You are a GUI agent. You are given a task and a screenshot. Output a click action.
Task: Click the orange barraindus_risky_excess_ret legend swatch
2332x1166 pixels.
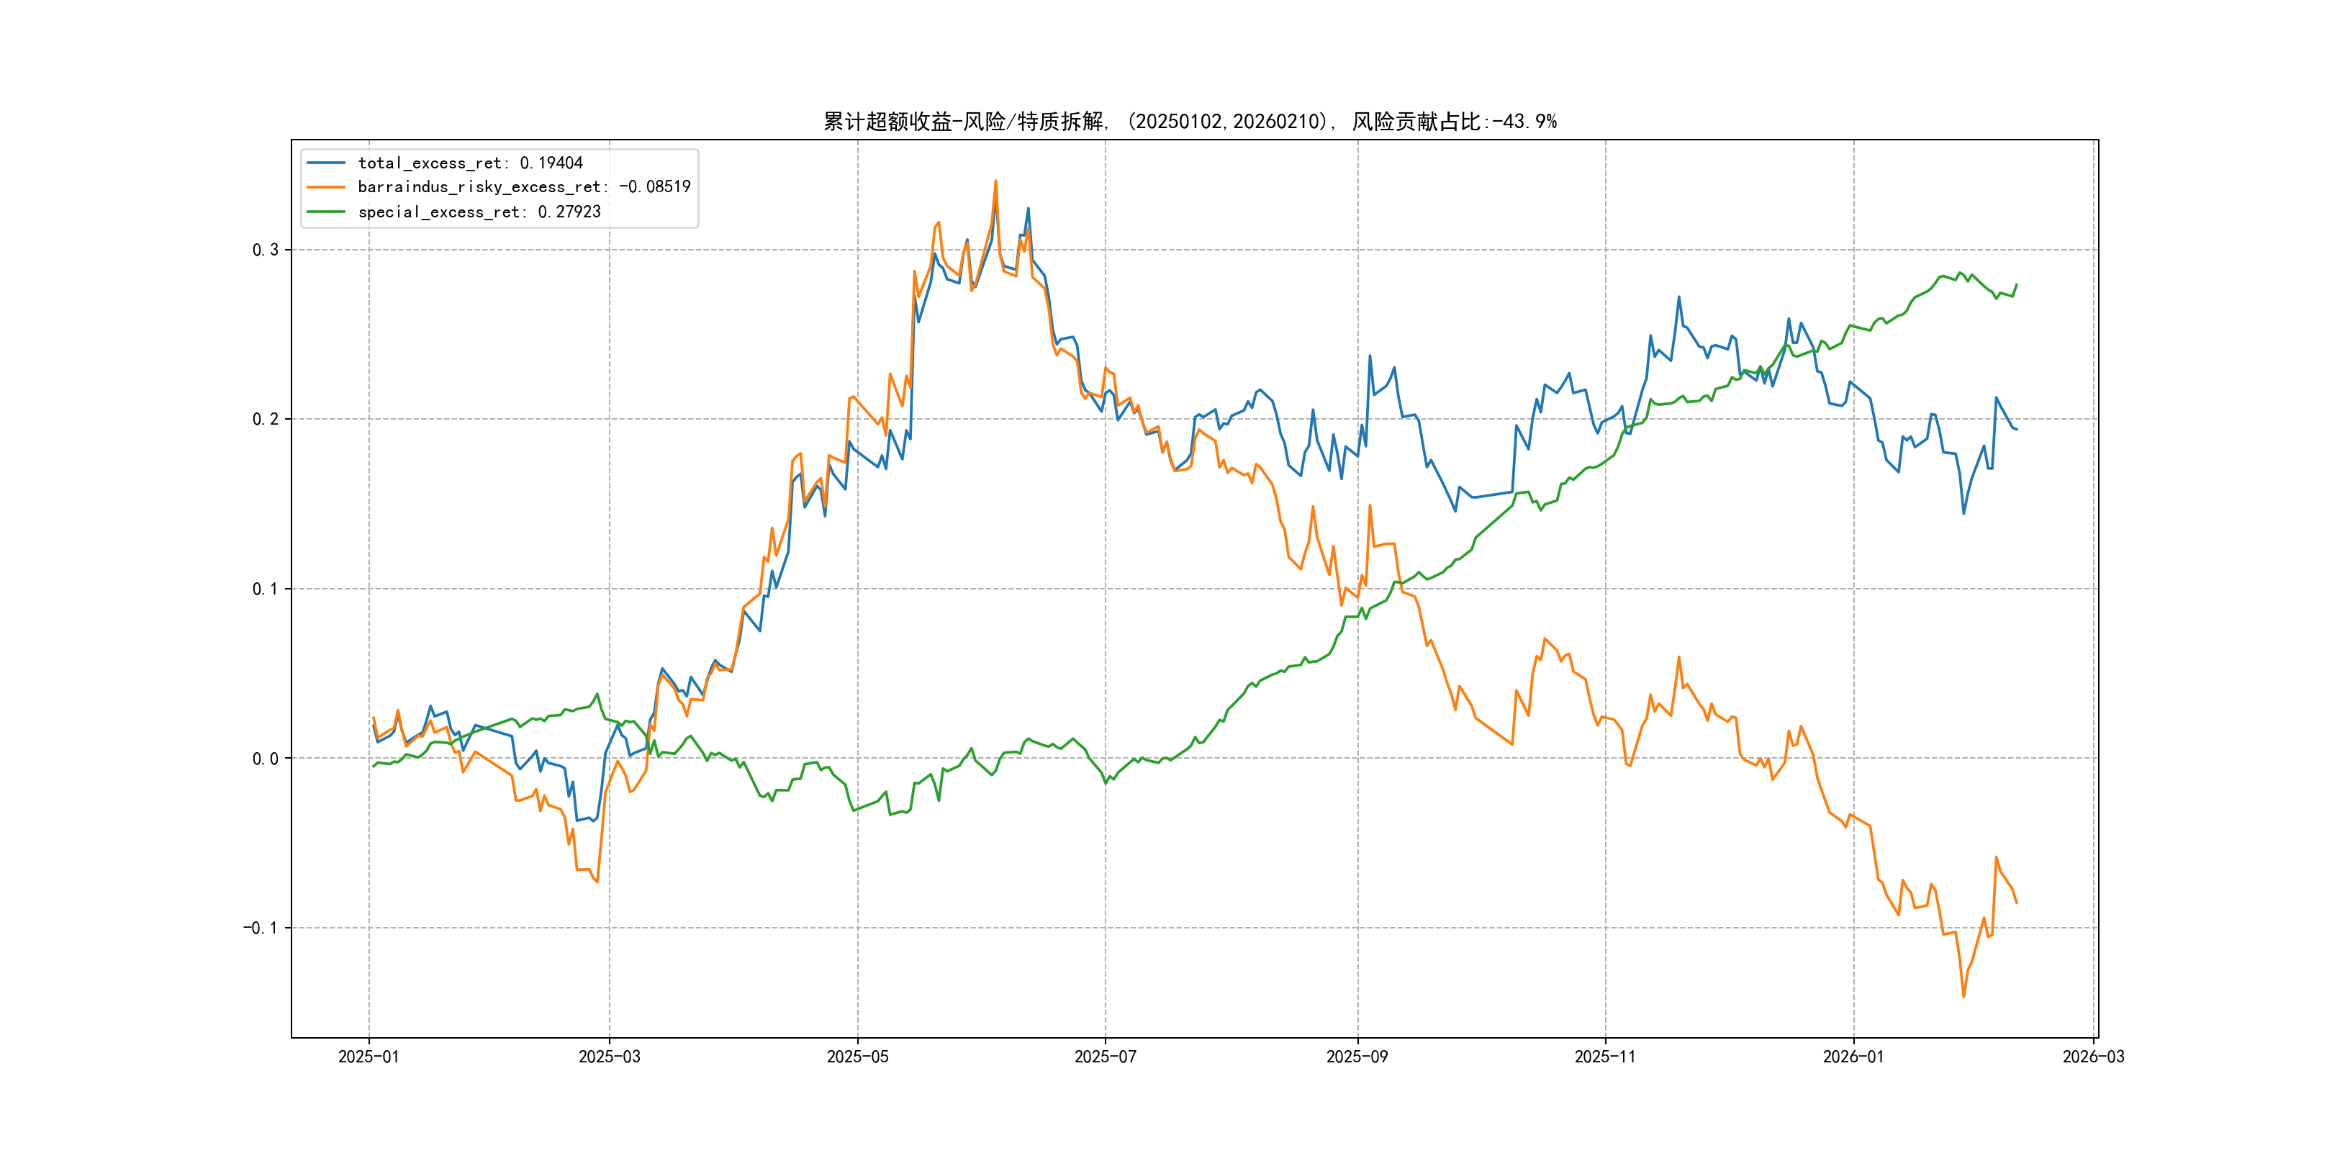click(326, 187)
